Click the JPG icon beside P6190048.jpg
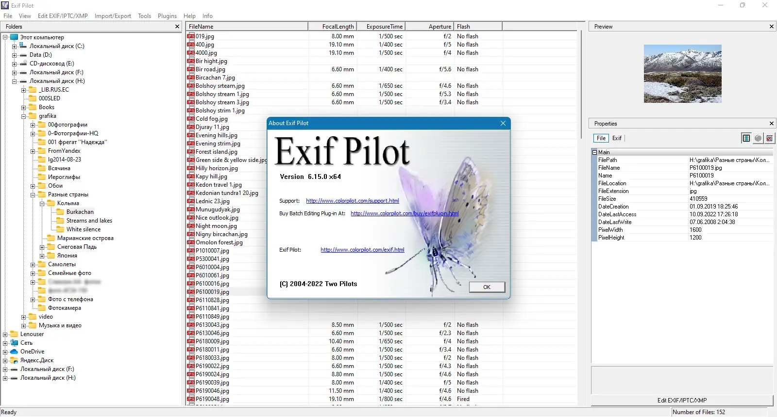777x417 pixels. [191, 399]
